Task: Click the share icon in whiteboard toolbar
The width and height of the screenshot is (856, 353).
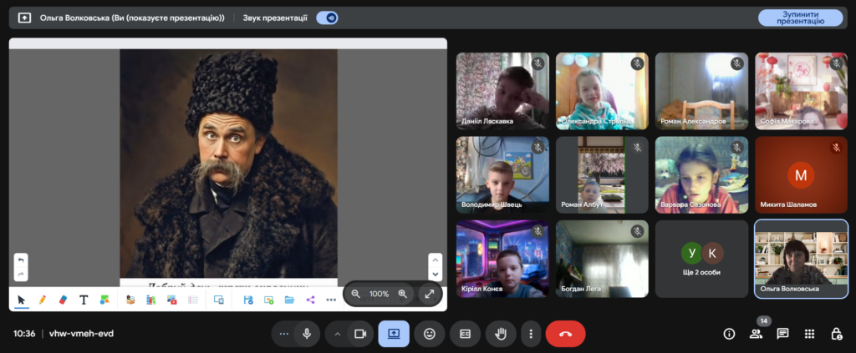Action: 310,300
